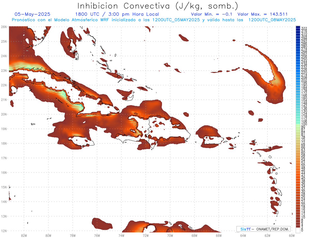Click the colorbar value label '322'
The height and width of the screenshot is (239, 310).
click(x=304, y=28)
